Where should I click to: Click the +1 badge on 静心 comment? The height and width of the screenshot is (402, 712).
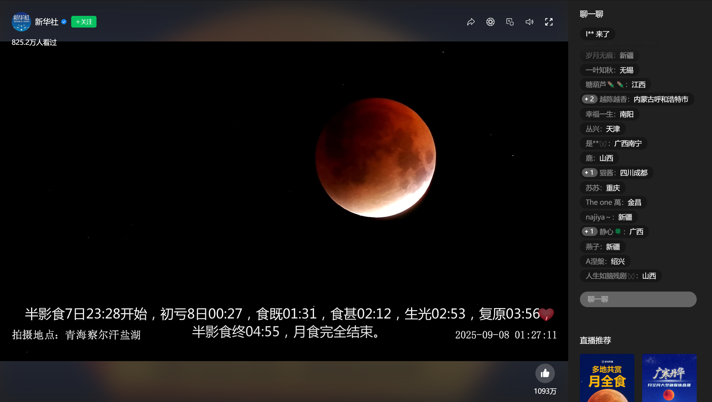click(589, 231)
